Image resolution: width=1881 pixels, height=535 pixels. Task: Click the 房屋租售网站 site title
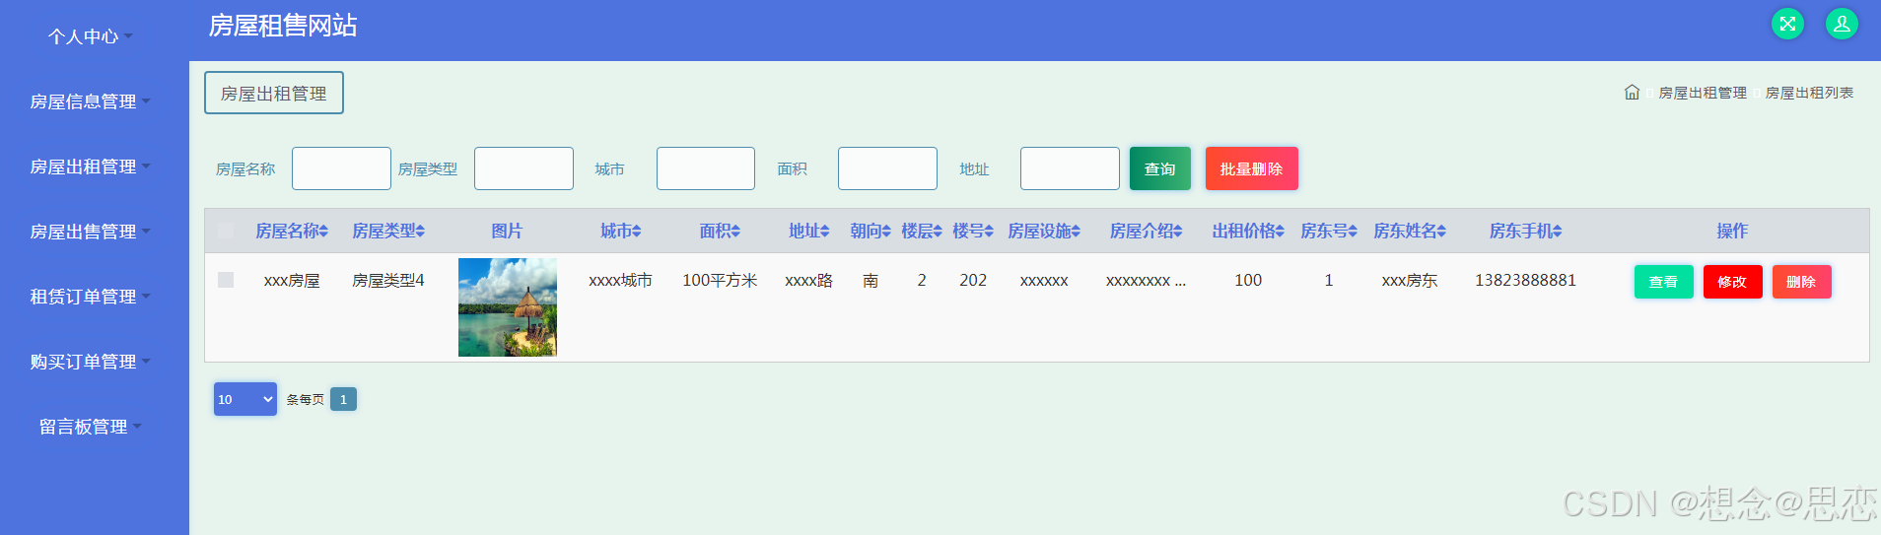click(x=283, y=26)
